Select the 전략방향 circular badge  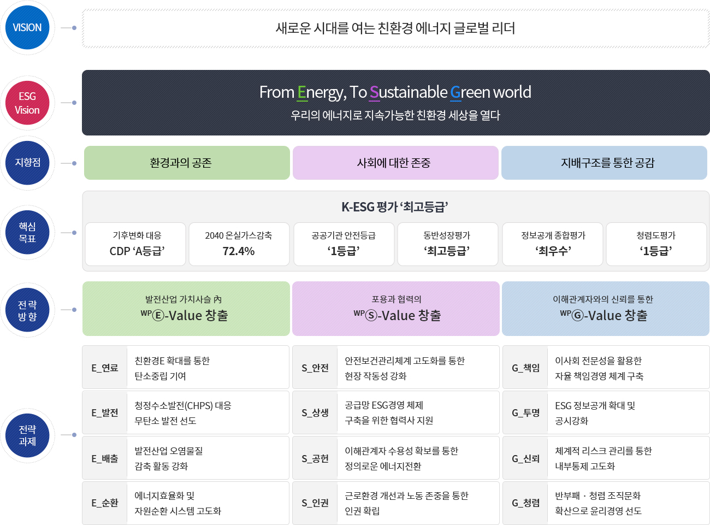coord(27,309)
